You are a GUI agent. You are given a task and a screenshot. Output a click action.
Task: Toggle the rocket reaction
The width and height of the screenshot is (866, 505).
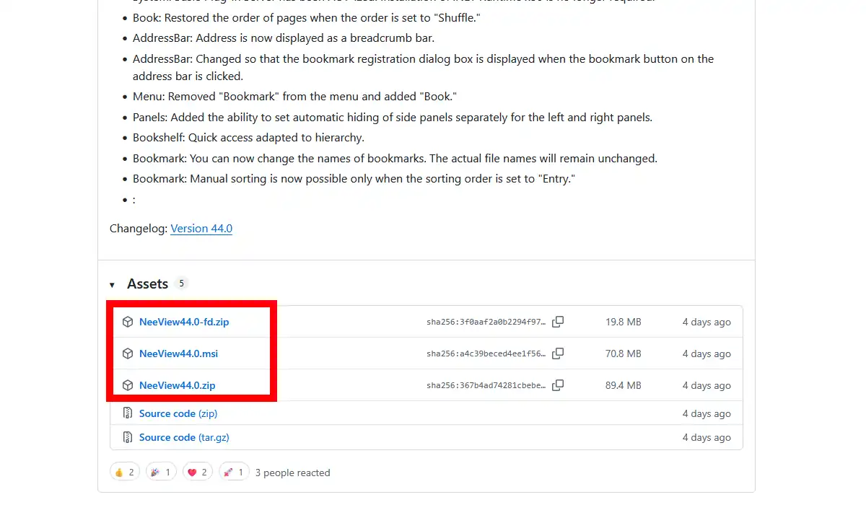pos(234,473)
